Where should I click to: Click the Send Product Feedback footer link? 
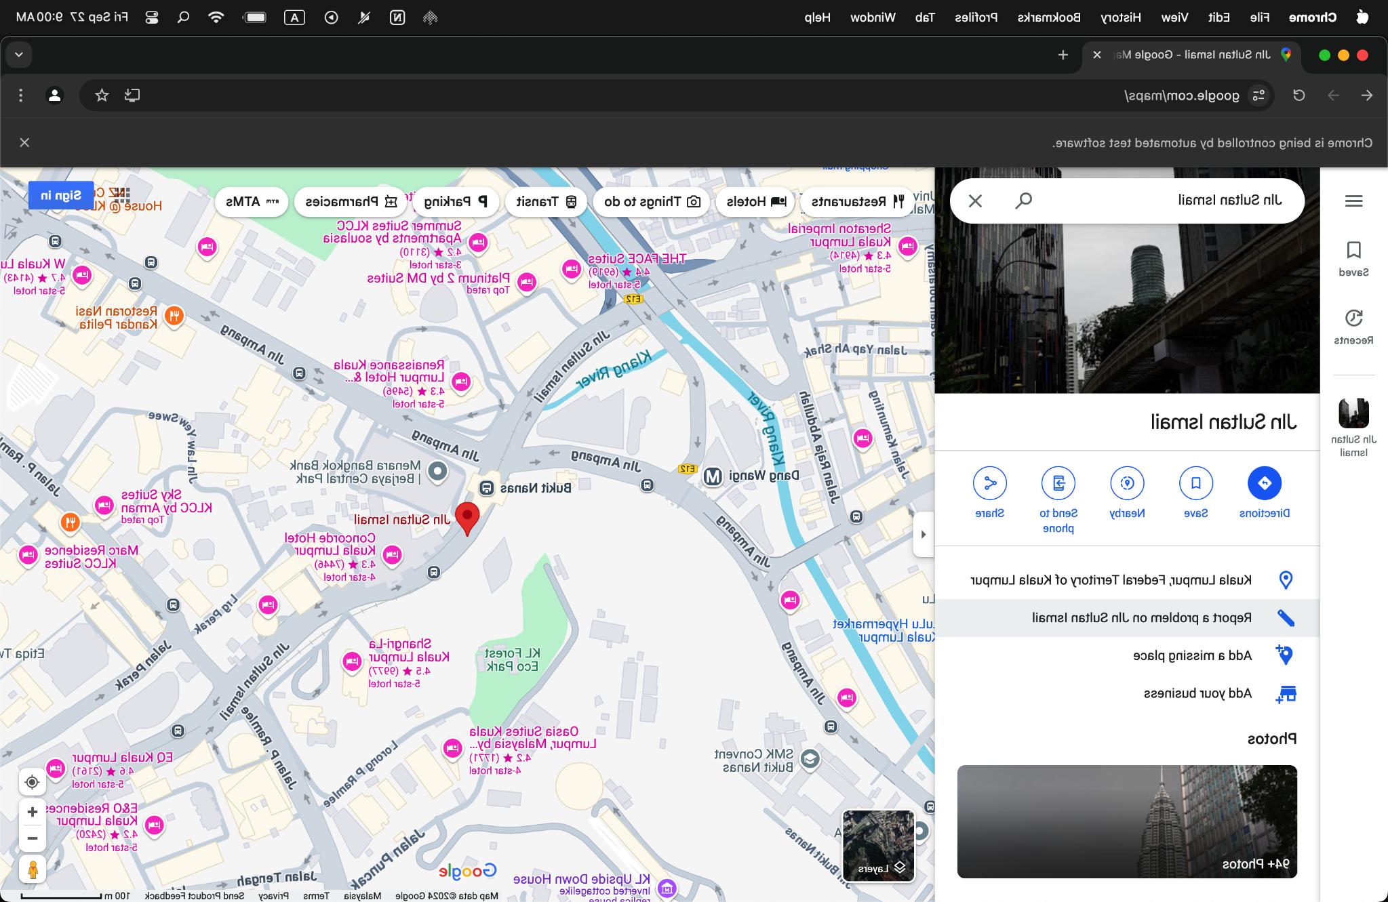tap(195, 896)
